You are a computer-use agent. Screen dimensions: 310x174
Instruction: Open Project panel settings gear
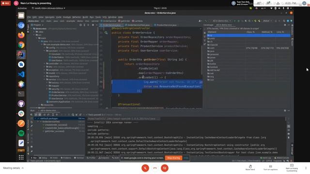[93, 25]
